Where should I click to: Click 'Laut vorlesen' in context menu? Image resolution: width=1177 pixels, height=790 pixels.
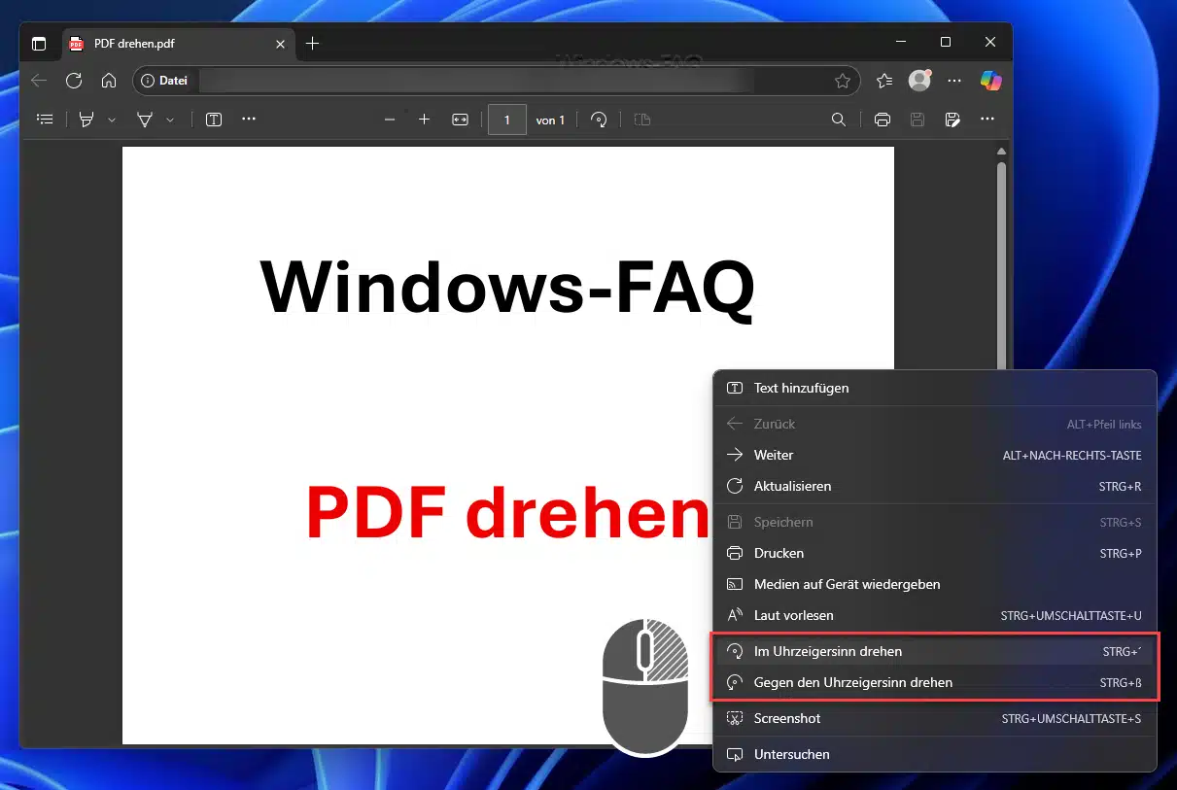click(x=793, y=615)
